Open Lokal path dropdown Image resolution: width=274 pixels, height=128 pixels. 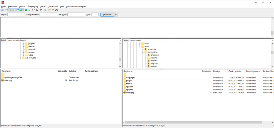[120, 40]
